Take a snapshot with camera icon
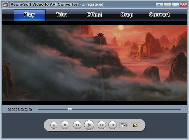The width and height of the screenshot is (189, 140). pos(124,125)
